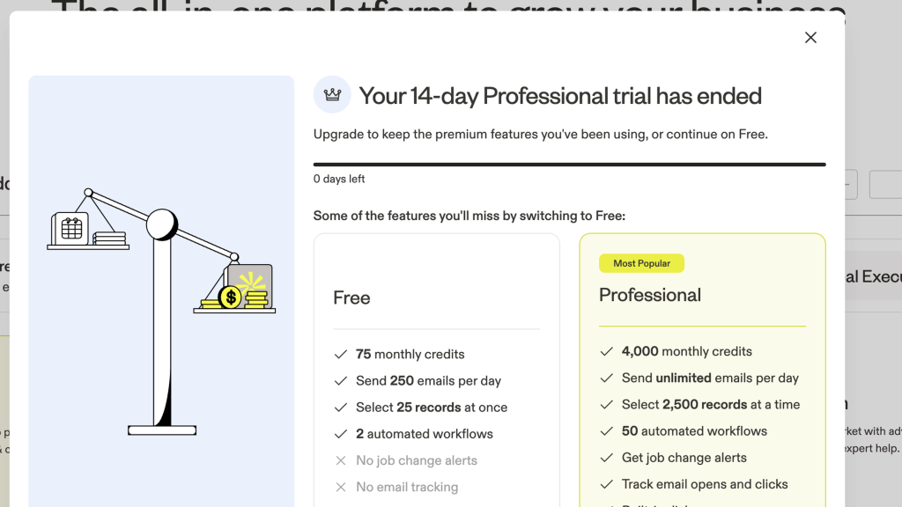902x507 pixels.
Task: Click the Most Popular badge
Action: (x=641, y=263)
